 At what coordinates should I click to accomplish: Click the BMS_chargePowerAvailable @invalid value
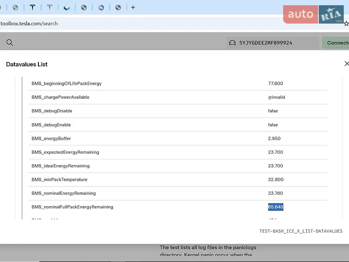coord(277,97)
